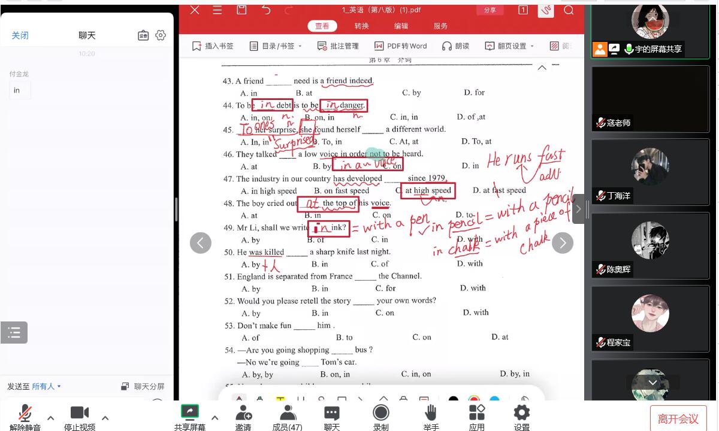Stop the camera with 停止视频
The image size is (719, 431).
coord(80,418)
